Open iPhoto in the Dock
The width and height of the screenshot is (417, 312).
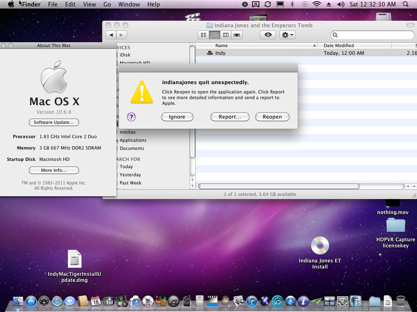point(239,301)
